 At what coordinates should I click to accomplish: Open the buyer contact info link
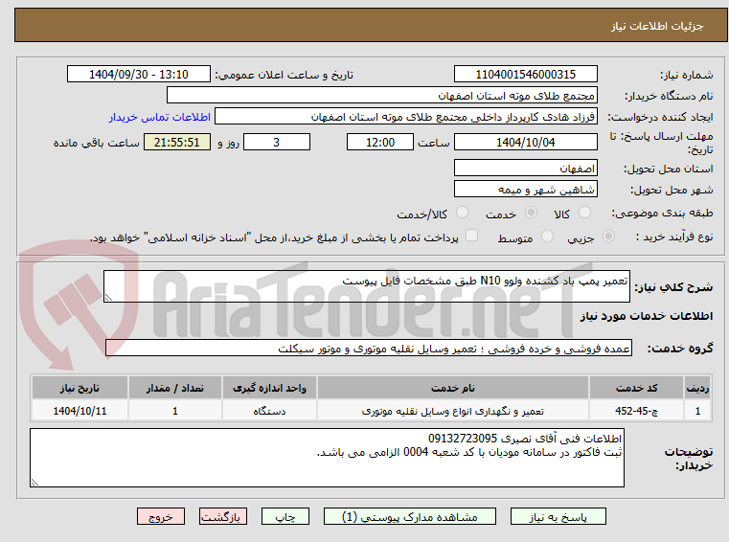(x=160, y=117)
